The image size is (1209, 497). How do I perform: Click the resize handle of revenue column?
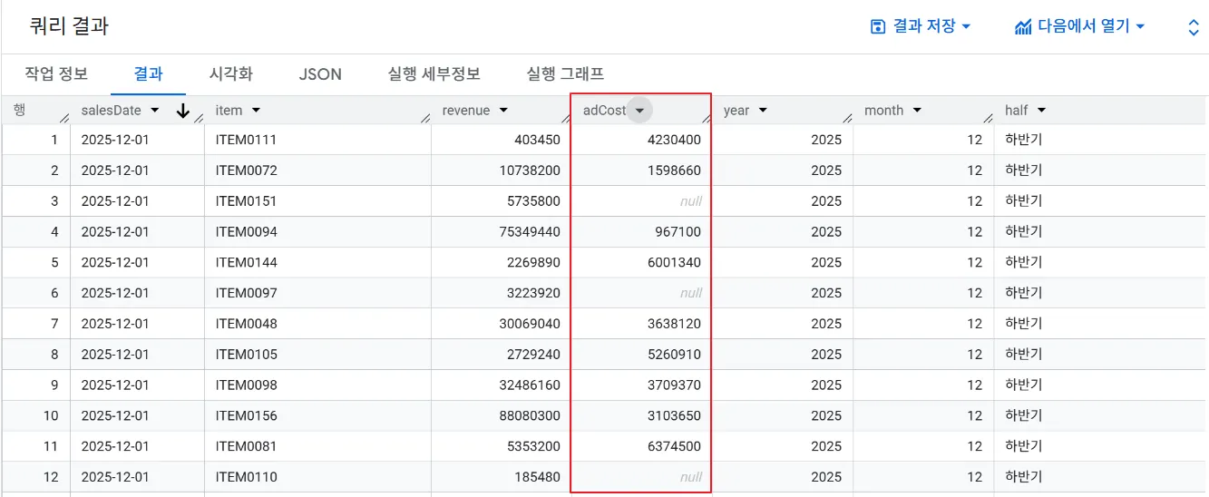tap(565, 118)
